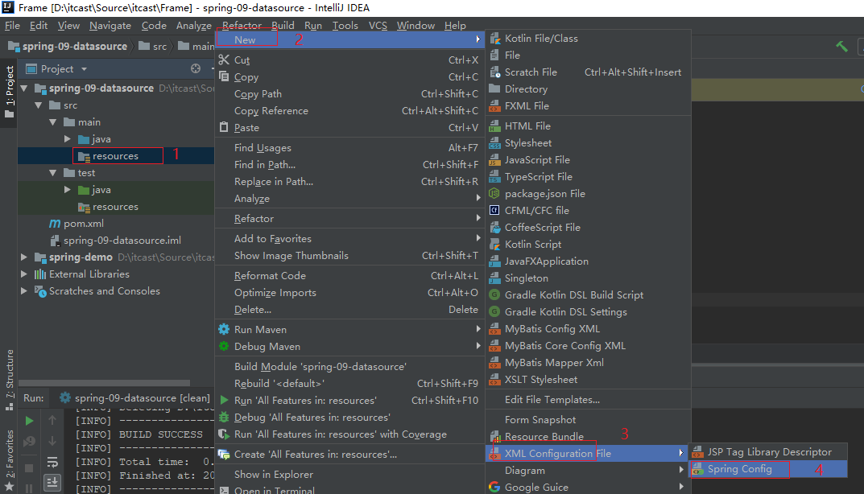Open the 7: Structure side panel tab

click(10, 375)
